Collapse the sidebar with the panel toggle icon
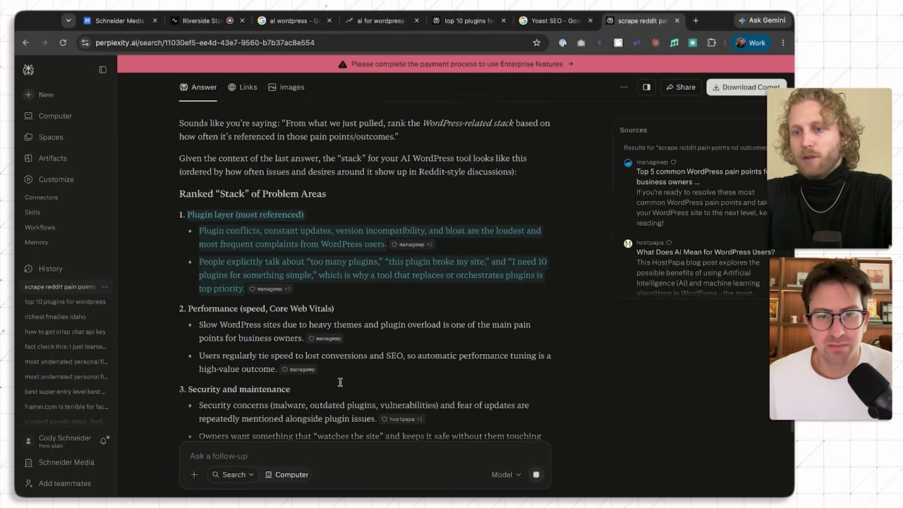Viewport: 903px width, 508px height. tap(102, 70)
